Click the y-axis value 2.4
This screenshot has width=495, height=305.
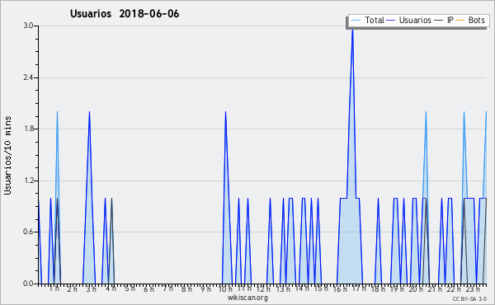point(28,77)
